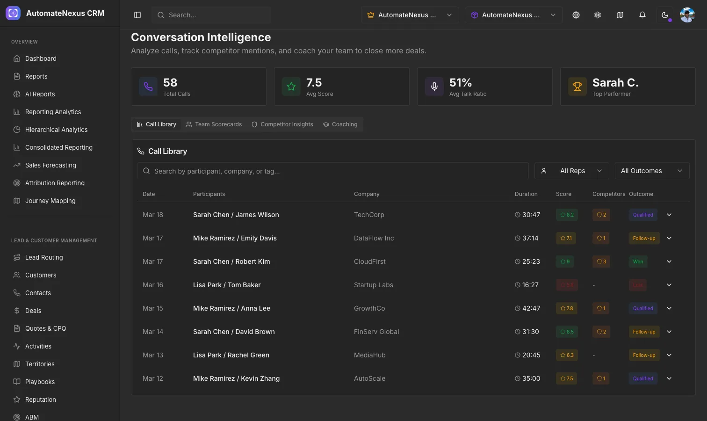Toggle the sidebar panel icon
This screenshot has height=421, width=707.
(137, 15)
